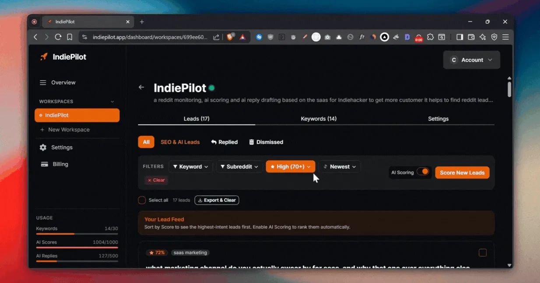The height and width of the screenshot is (283, 540).
Task: Click the IndiePilot rocket logo
Action: pyautogui.click(x=44, y=57)
